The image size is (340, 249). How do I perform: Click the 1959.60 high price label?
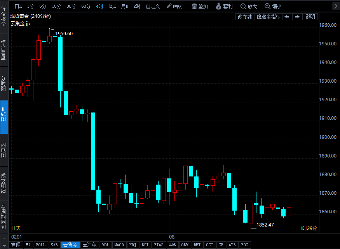(64, 34)
